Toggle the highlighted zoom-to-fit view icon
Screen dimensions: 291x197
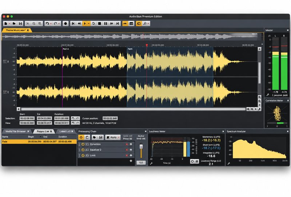tap(139, 24)
